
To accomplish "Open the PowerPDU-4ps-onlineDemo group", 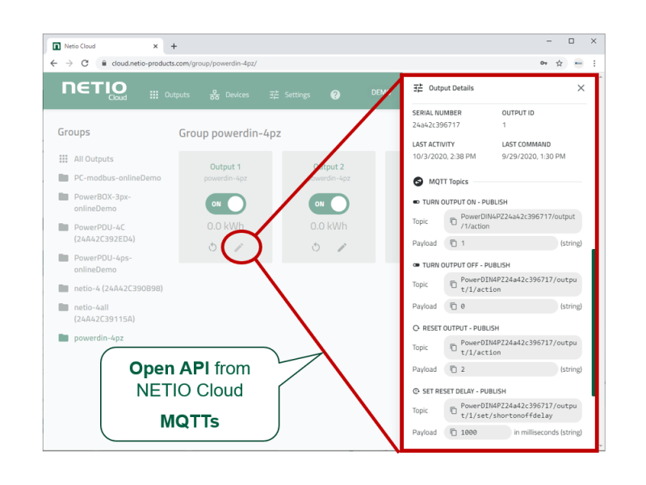I will click(x=95, y=264).
